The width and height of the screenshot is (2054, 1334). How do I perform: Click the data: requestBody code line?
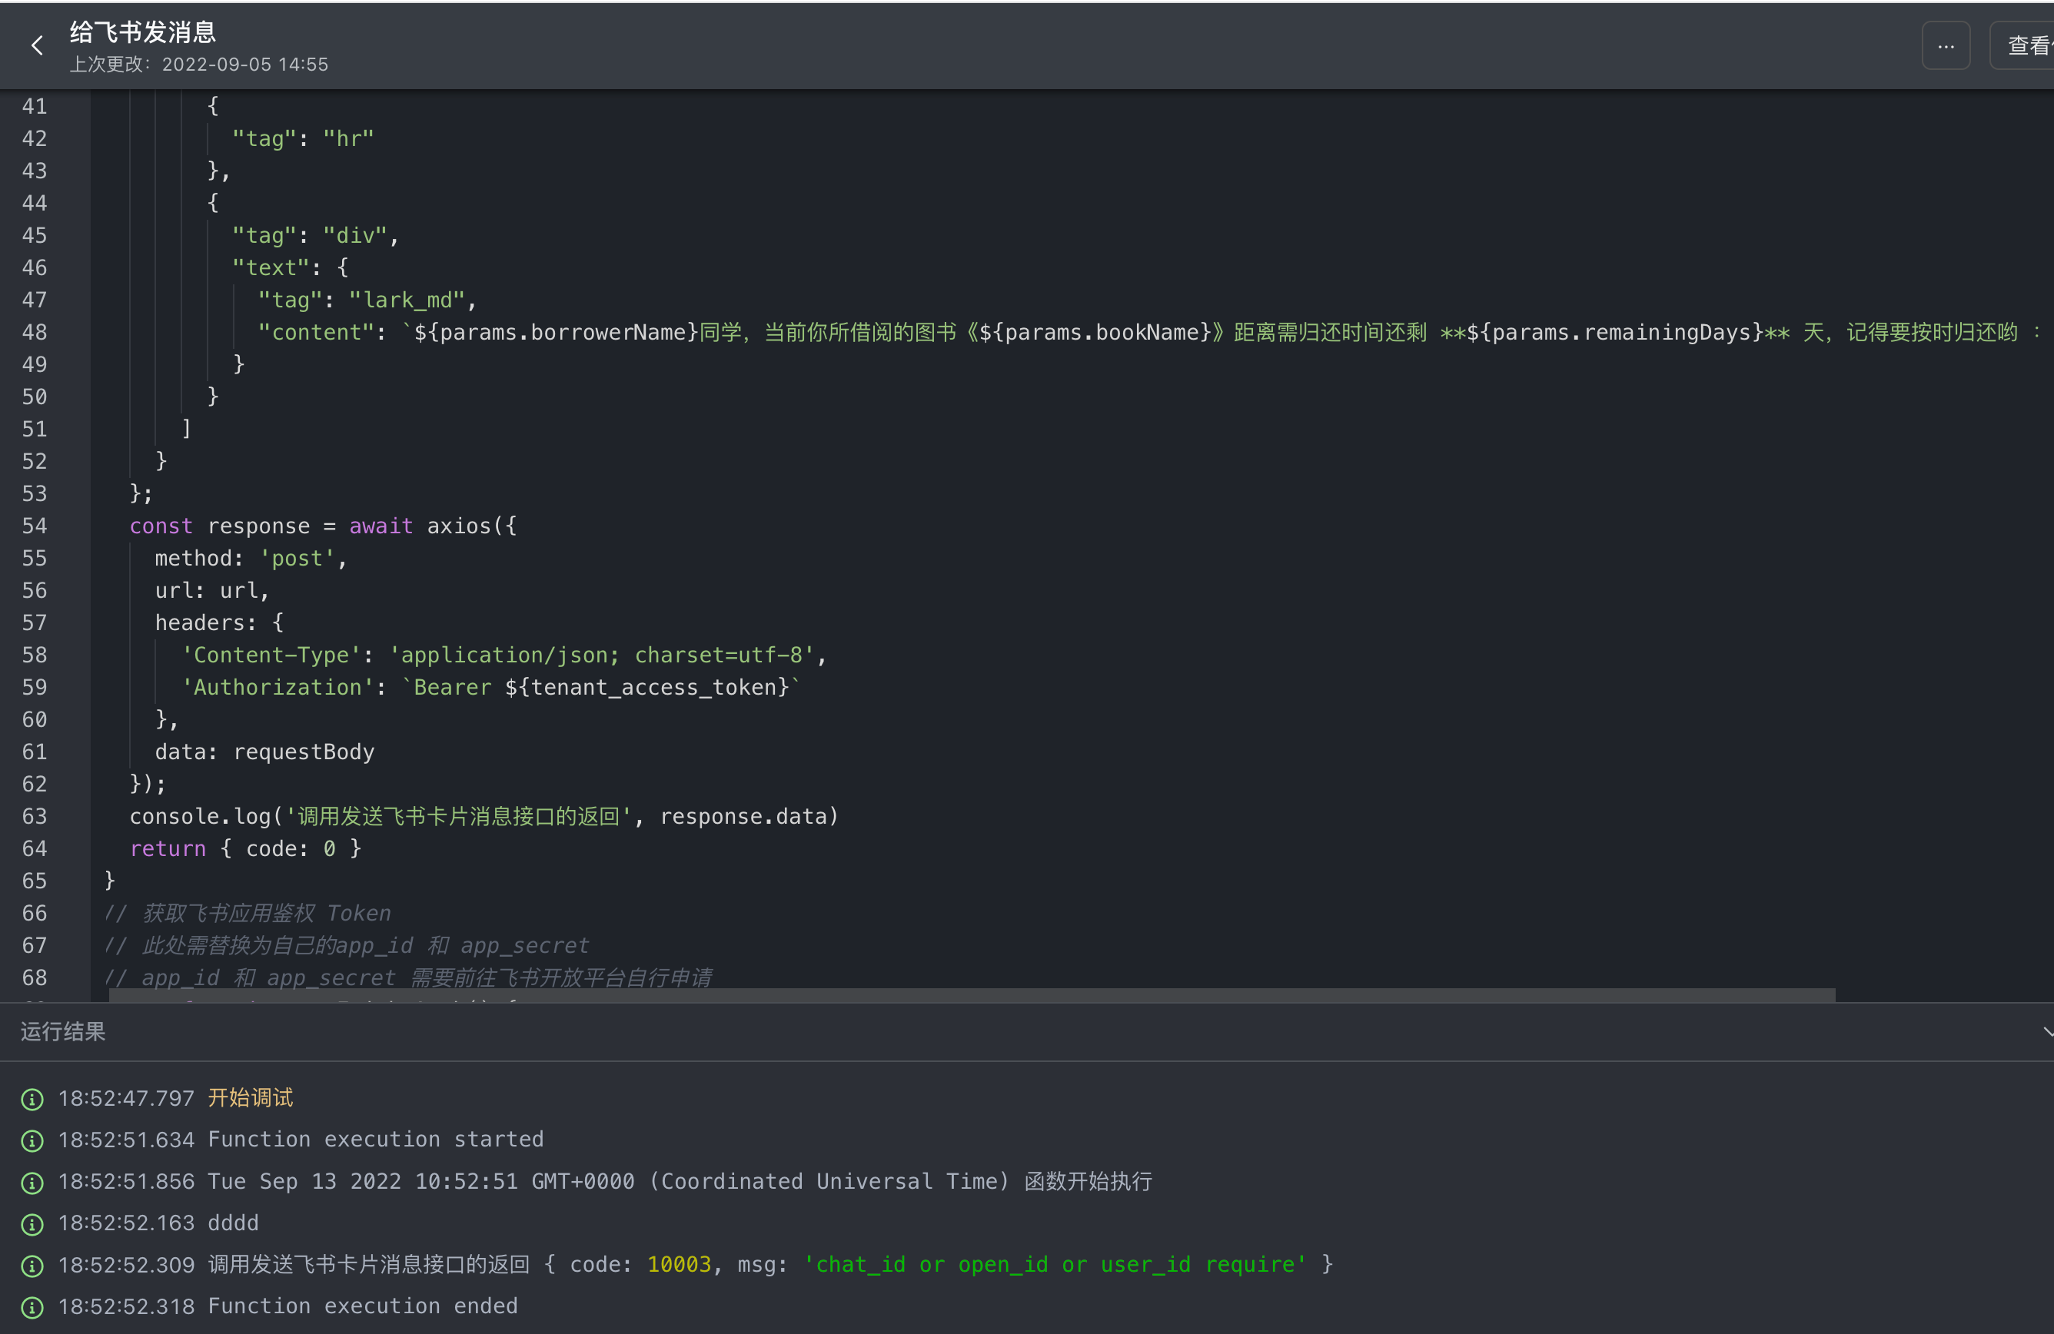click(265, 752)
